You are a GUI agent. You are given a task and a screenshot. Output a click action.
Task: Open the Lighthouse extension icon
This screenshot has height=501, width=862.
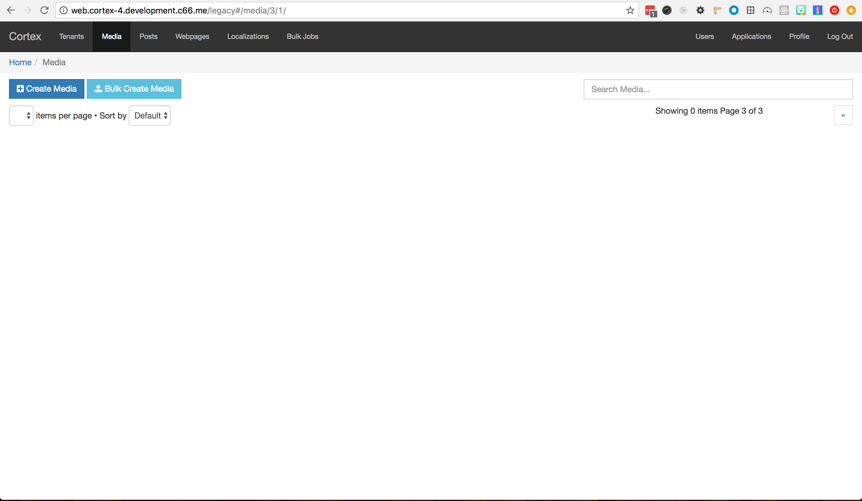tap(817, 10)
